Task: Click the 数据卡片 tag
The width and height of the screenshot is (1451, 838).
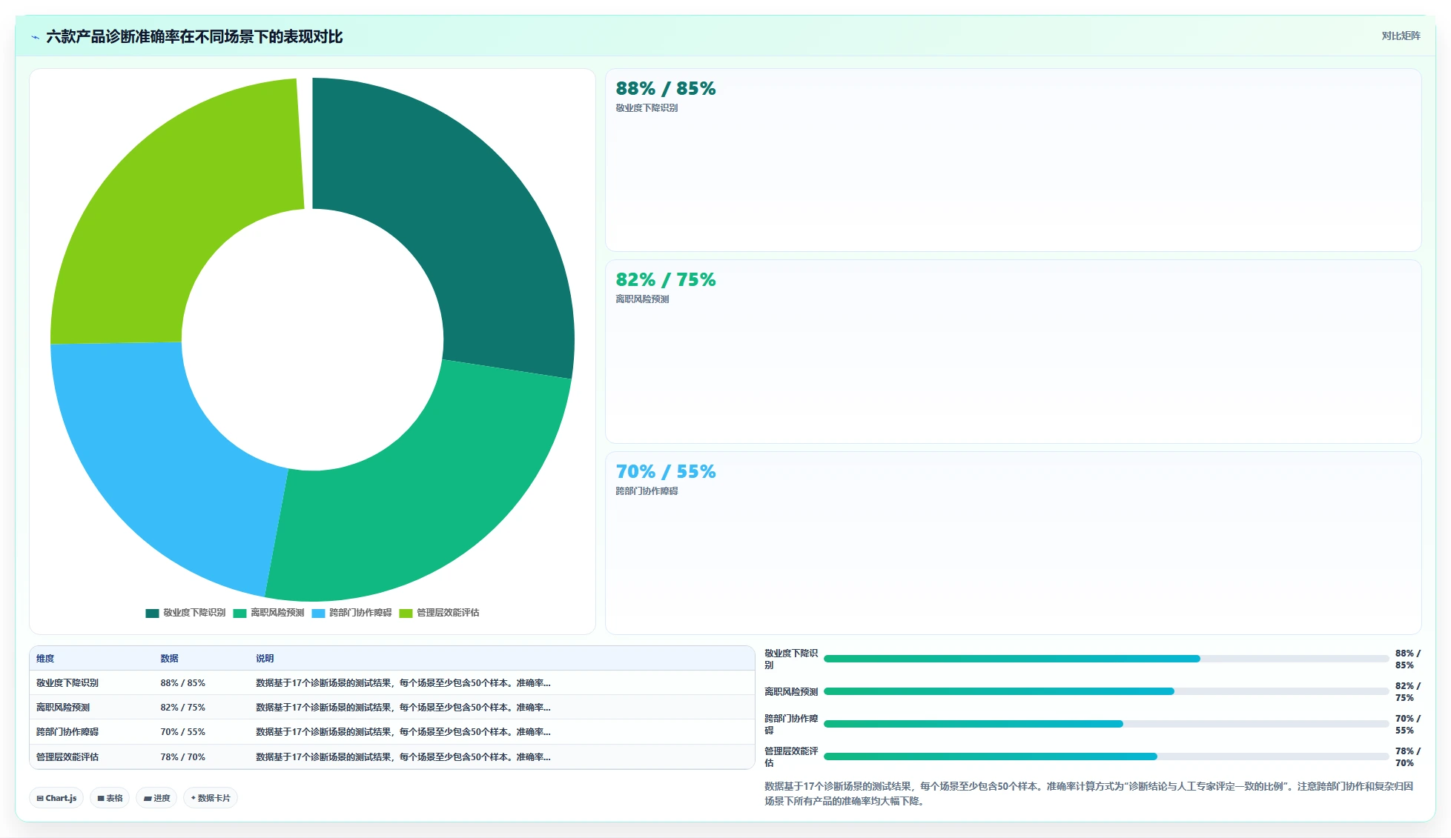Action: (211, 798)
